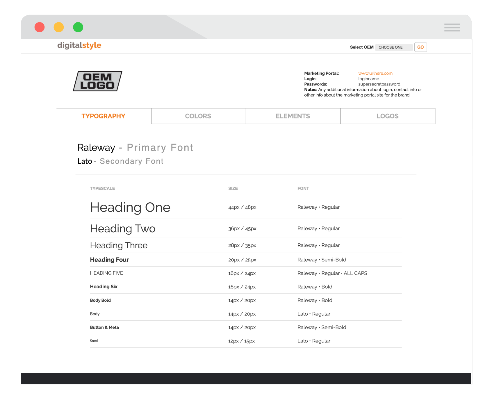Switch to the Colors tab
This screenshot has width=492, height=409.
pyautogui.click(x=198, y=116)
